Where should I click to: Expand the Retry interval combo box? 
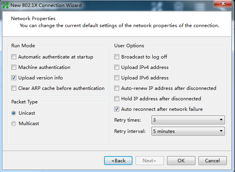pyautogui.click(x=188, y=131)
